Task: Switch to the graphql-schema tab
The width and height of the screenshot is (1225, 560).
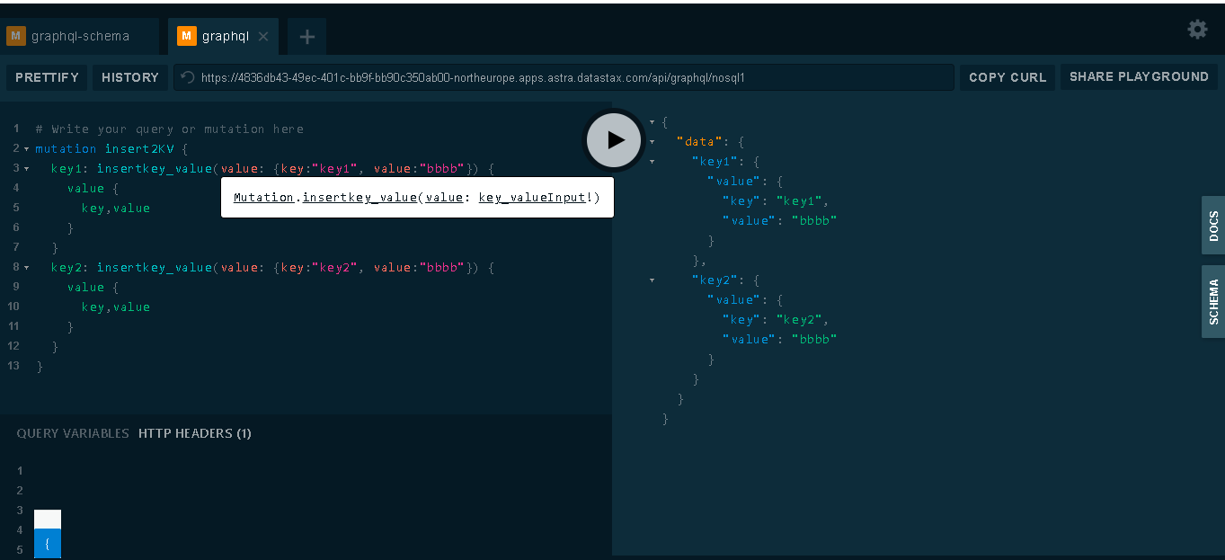Action: (x=81, y=36)
